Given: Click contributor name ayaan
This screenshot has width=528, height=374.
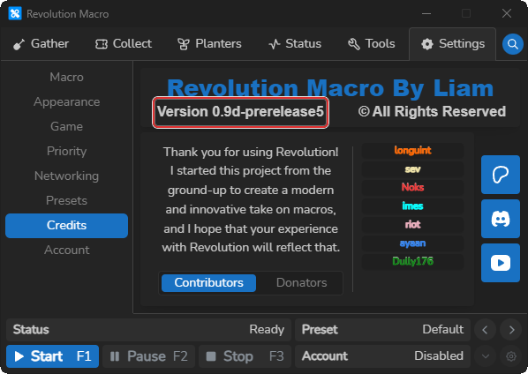Looking at the screenshot, I should [x=412, y=243].
